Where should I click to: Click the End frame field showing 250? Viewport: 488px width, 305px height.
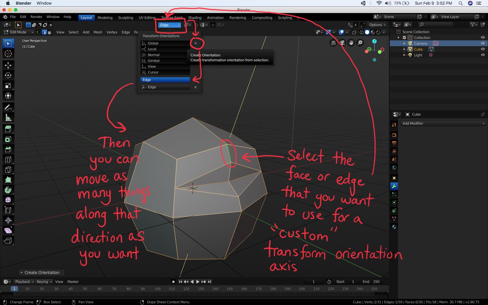[x=371, y=282]
